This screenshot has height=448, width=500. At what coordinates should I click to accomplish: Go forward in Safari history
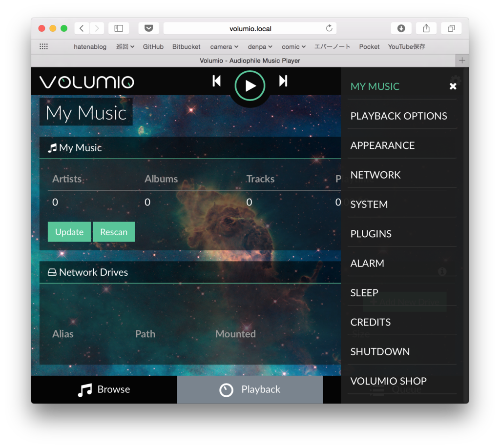click(x=97, y=28)
